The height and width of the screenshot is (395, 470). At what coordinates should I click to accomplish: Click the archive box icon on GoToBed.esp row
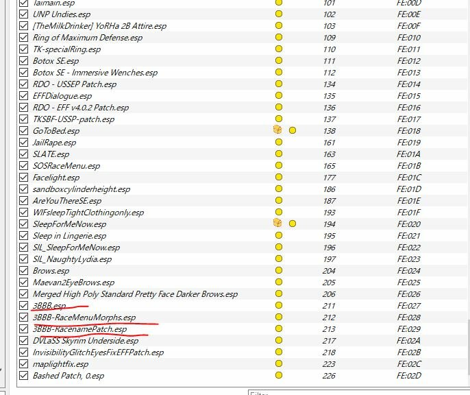277,130
